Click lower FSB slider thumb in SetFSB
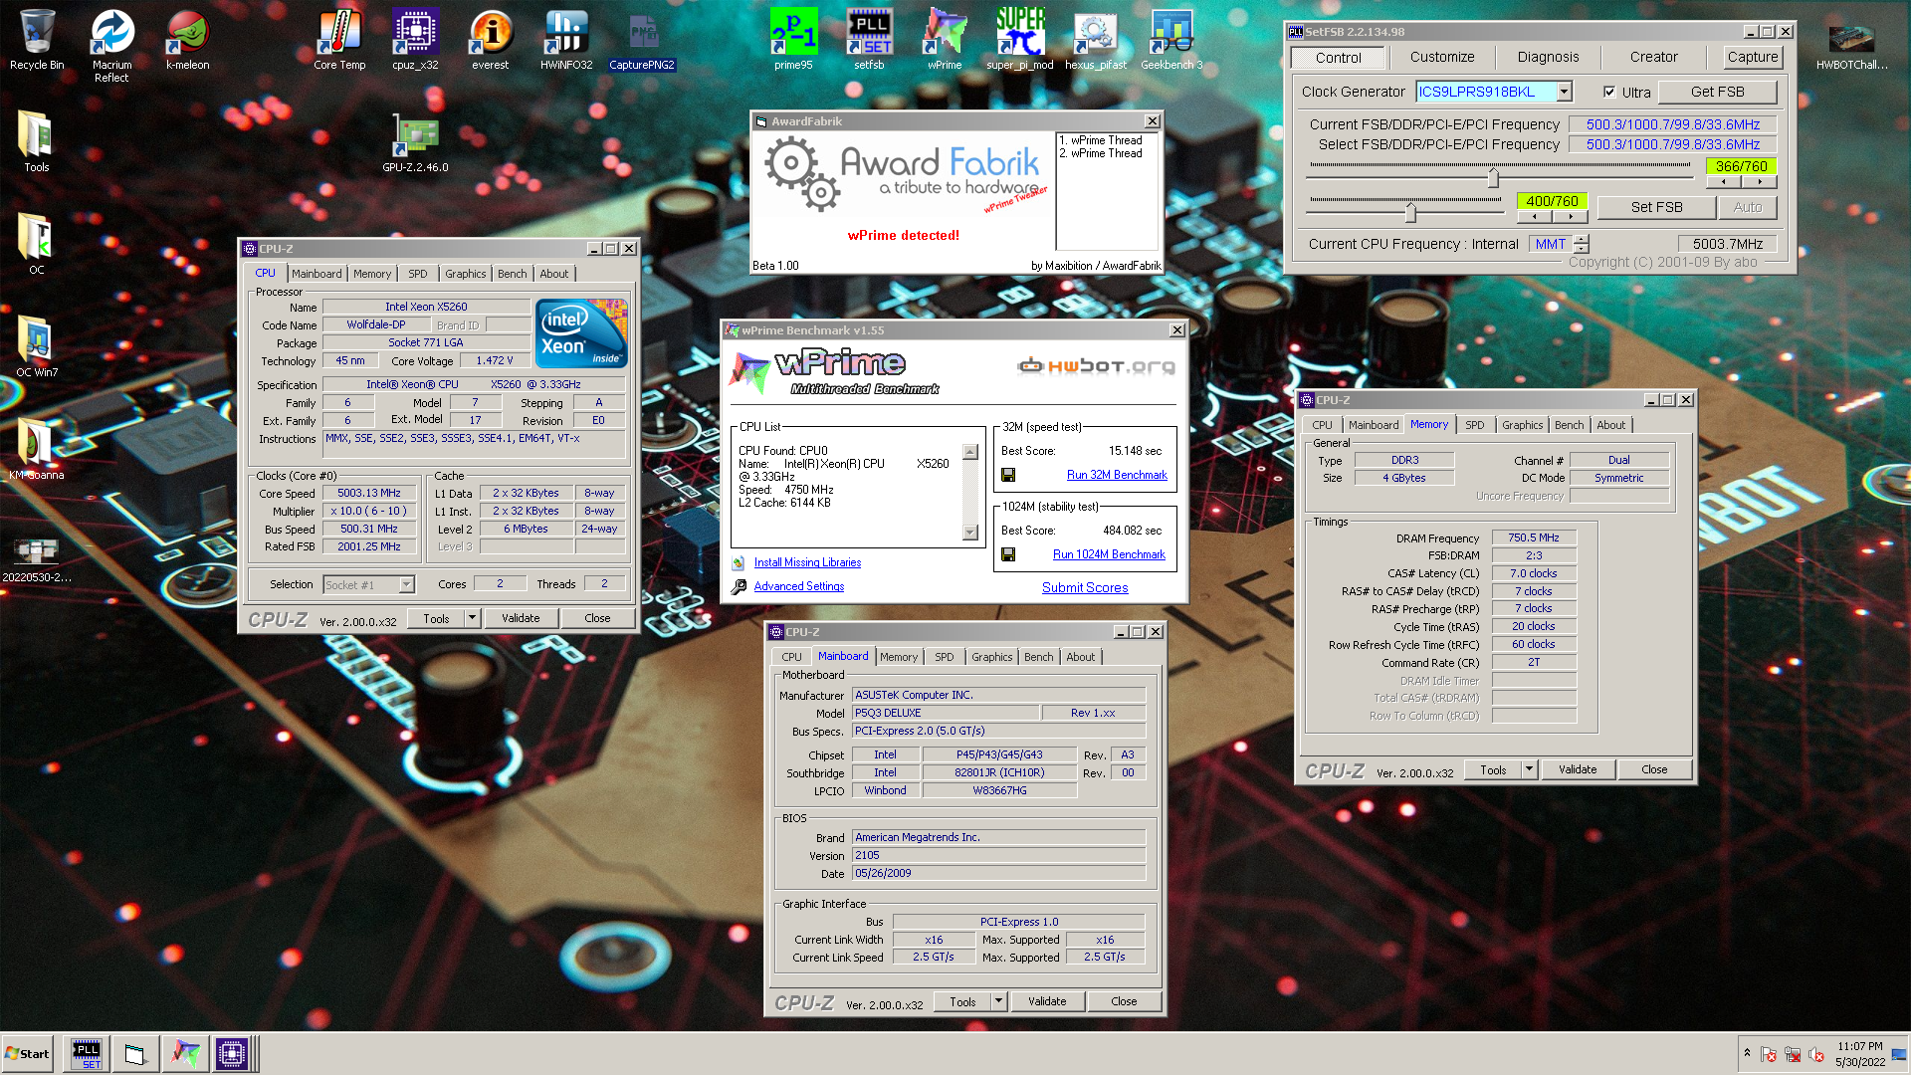 (1410, 212)
